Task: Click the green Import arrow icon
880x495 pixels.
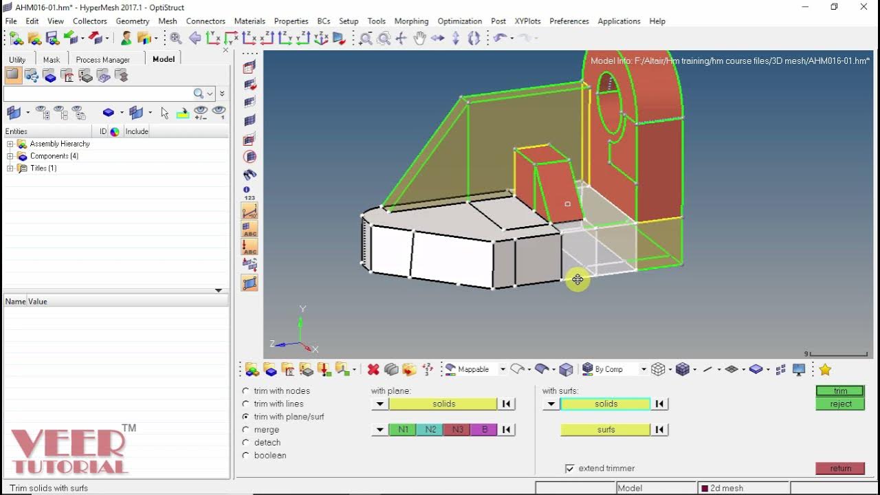Action: 70,38
